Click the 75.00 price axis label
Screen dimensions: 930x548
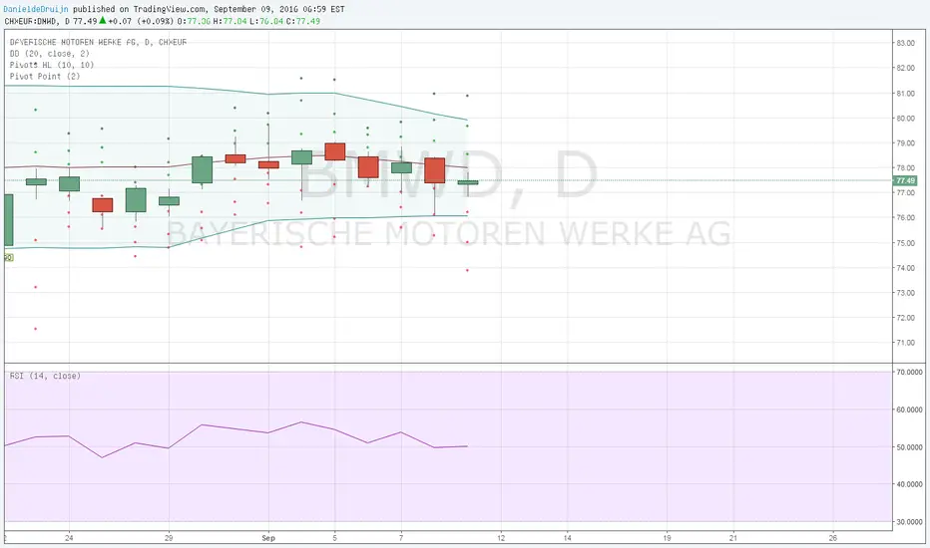905,243
